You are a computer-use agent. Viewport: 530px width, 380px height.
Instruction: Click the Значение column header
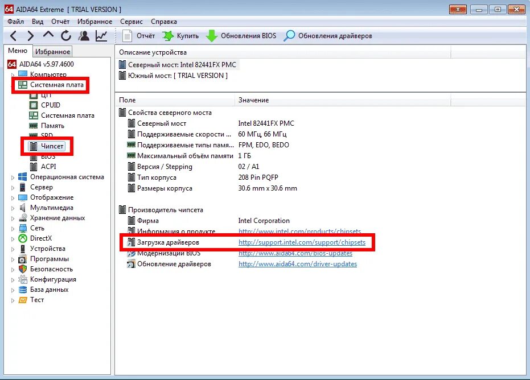[343, 100]
